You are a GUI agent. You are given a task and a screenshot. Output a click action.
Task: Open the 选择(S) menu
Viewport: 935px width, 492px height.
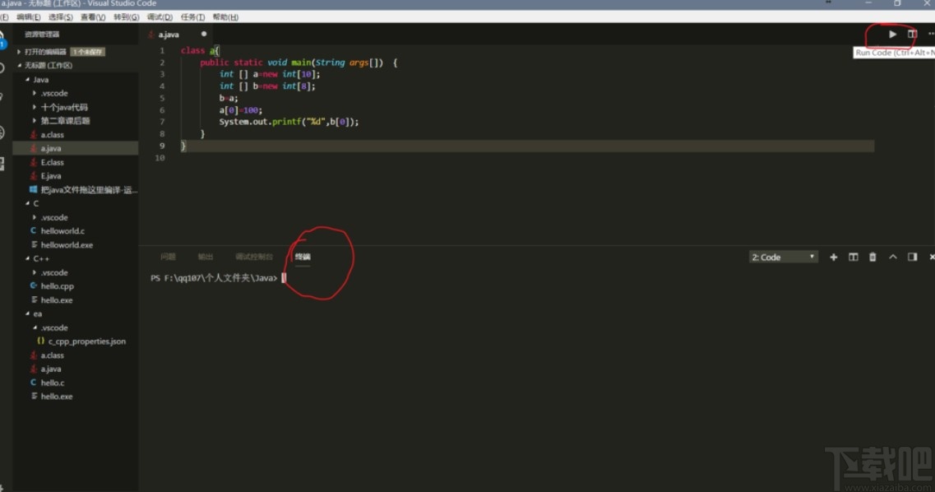60,17
